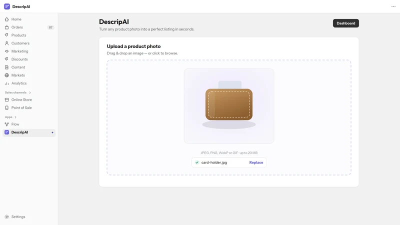400x225 pixels.
Task: Click the Replace link for uploaded file
Action: pyautogui.click(x=256, y=162)
